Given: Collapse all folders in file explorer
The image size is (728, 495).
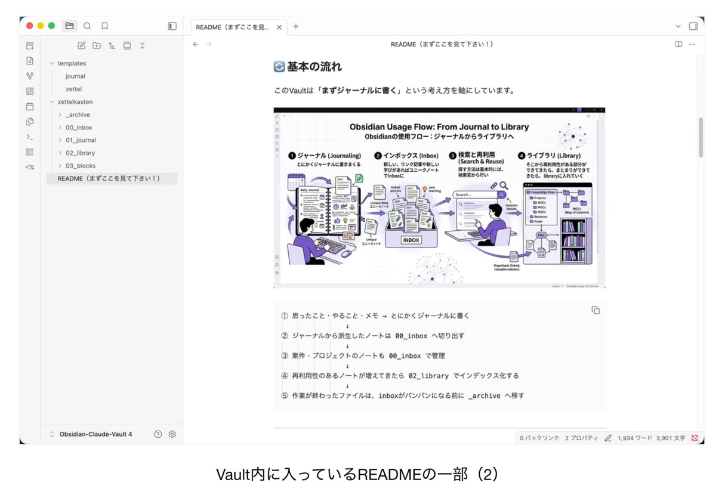Looking at the screenshot, I should tap(142, 45).
